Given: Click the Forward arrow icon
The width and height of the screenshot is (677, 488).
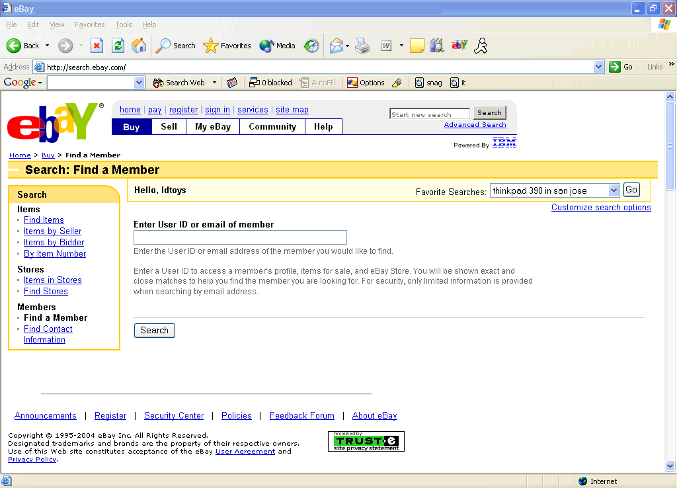Looking at the screenshot, I should click(x=65, y=46).
